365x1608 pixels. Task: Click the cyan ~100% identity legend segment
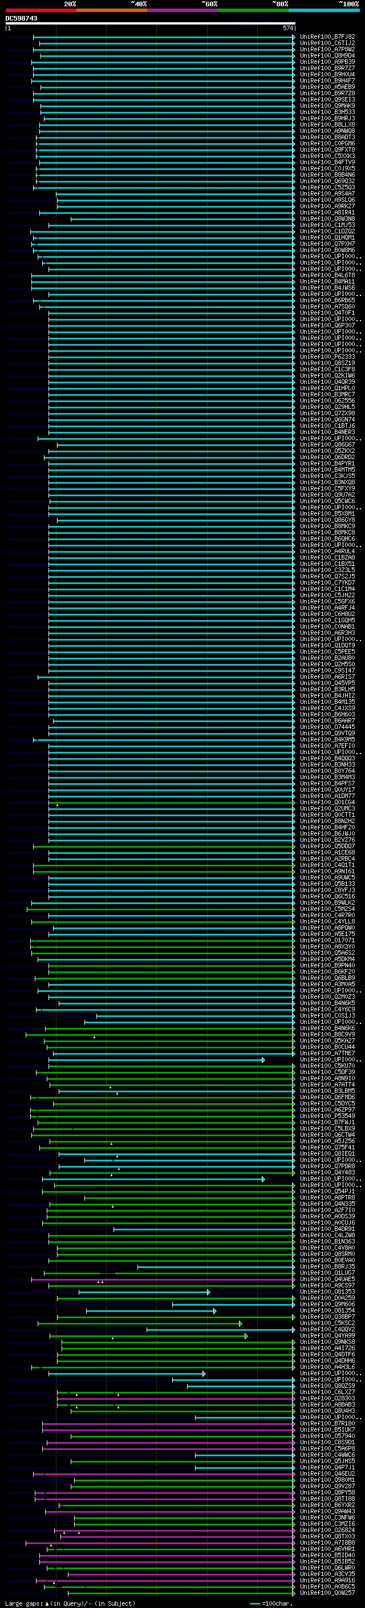[325, 10]
